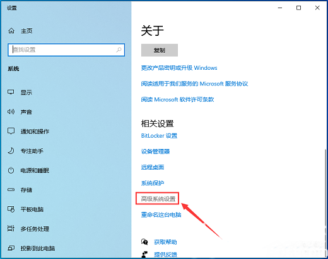328x259 pixels.
Task: Click the 存储 drive icon
Action: tap(11, 190)
